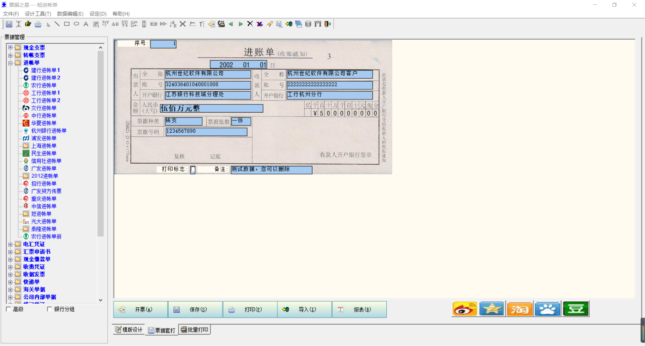
Task: Click the a-z sort order icon
Action: pos(173,24)
